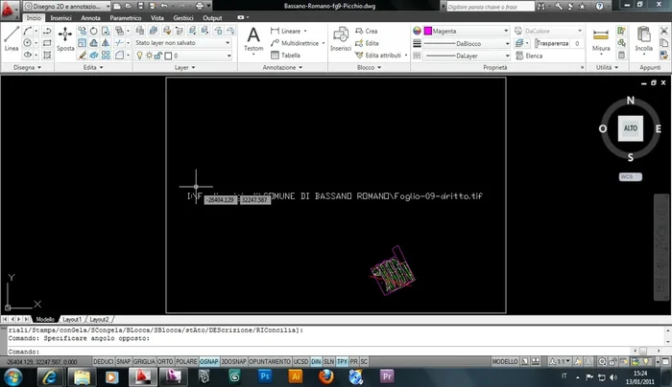Enable GRIGLIA grid display toggle
Screen dimensions: 672x387
(143, 362)
